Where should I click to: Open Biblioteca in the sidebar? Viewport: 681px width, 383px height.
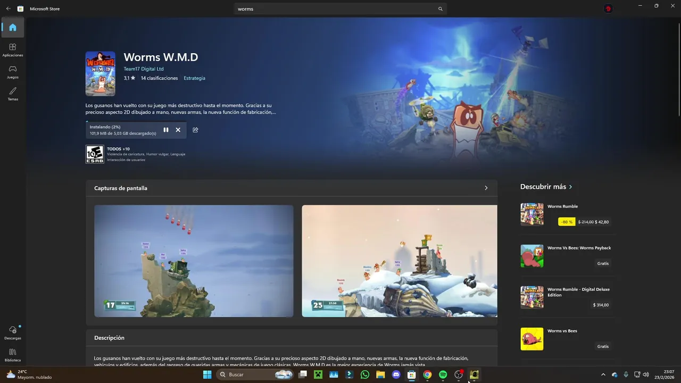pos(13,355)
